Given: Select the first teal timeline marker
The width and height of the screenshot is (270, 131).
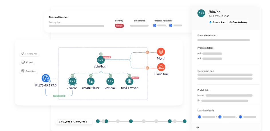Looking at the screenshot, I should point(98,121).
